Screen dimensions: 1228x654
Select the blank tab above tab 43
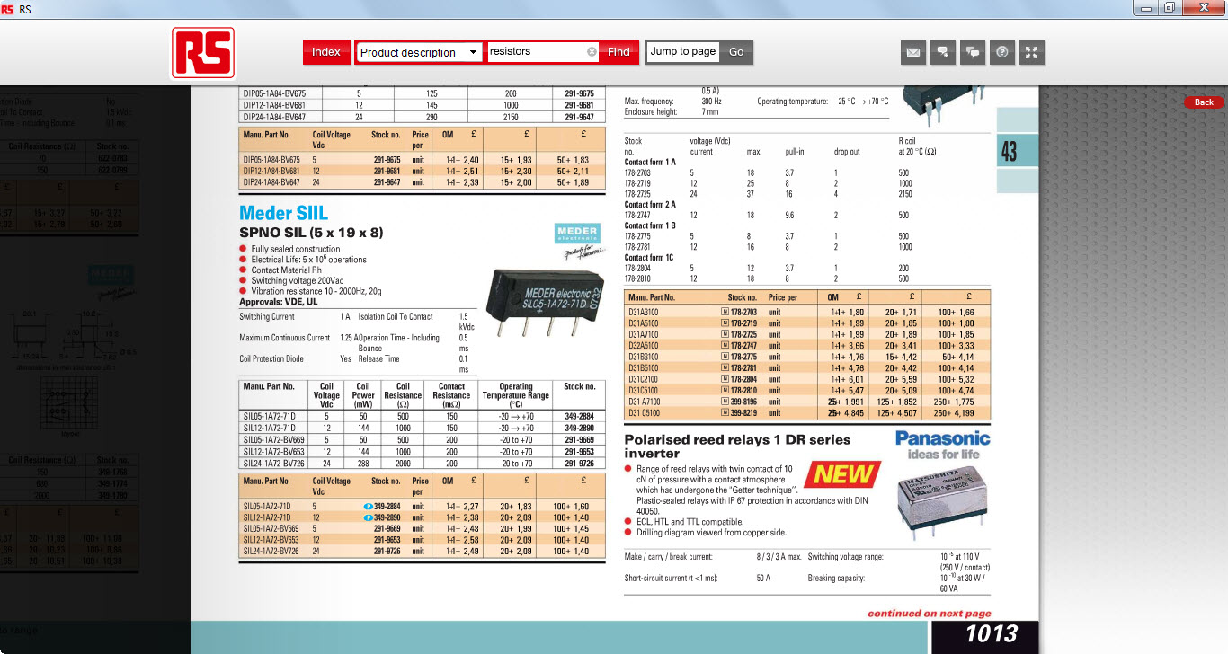point(1017,119)
